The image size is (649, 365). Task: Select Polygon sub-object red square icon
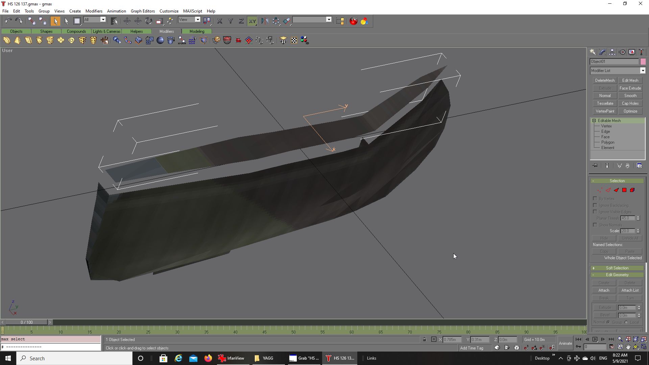point(624,190)
